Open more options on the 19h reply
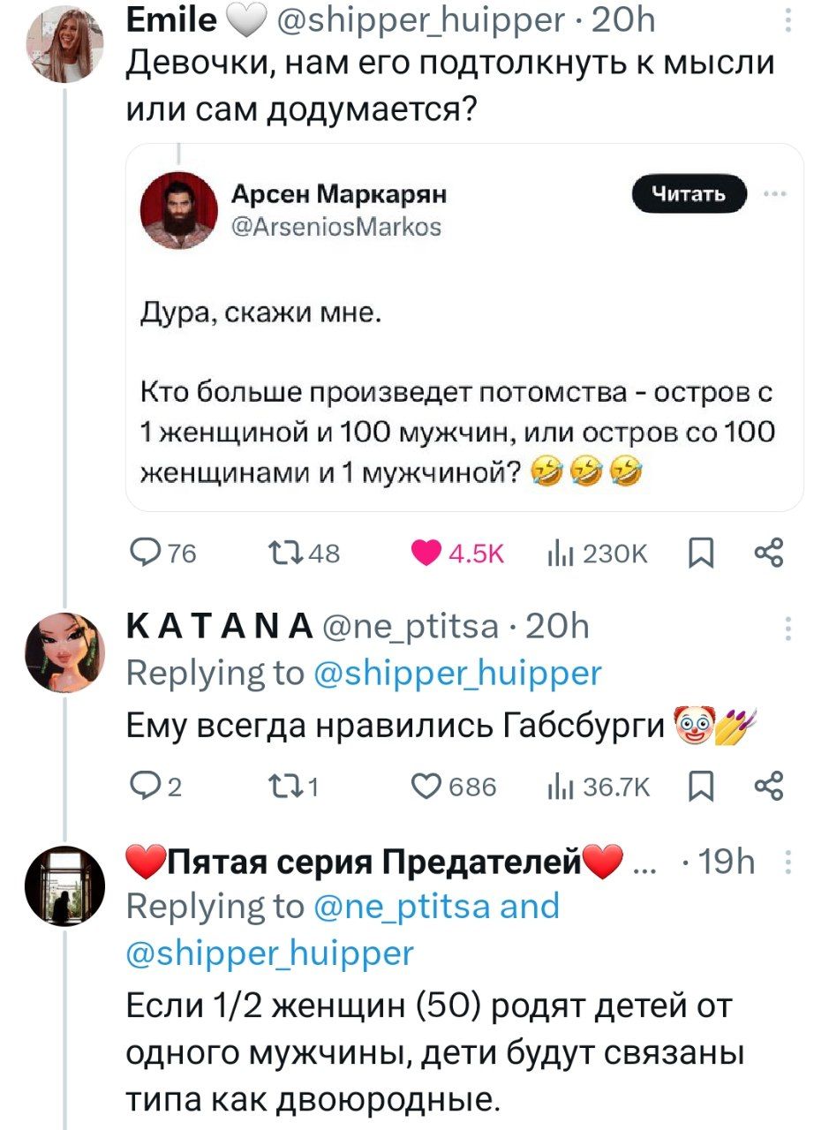 click(788, 861)
